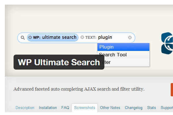Viewport: 173px width, 115px height.
Task: Click the TEXT facet label
Action: pyautogui.click(x=91, y=37)
